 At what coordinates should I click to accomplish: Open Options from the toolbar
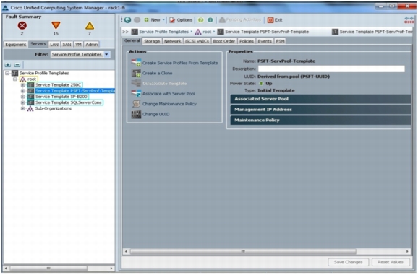[181, 20]
